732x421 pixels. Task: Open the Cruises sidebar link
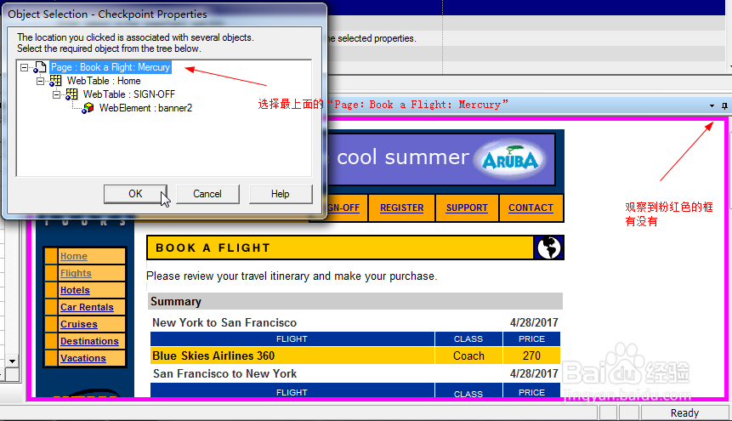pos(79,324)
